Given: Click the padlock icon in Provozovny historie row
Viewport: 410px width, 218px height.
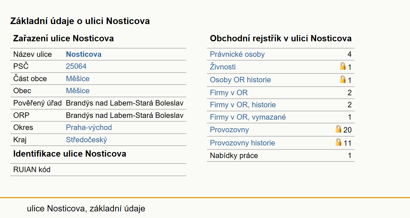Looking at the screenshot, I should click(x=338, y=142).
